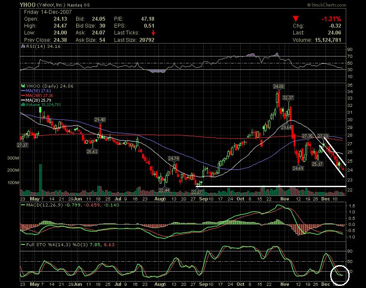Viewport: 366px width, 288px height.
Task: Click the 27.37 price label at chart start
Action: coord(22,145)
